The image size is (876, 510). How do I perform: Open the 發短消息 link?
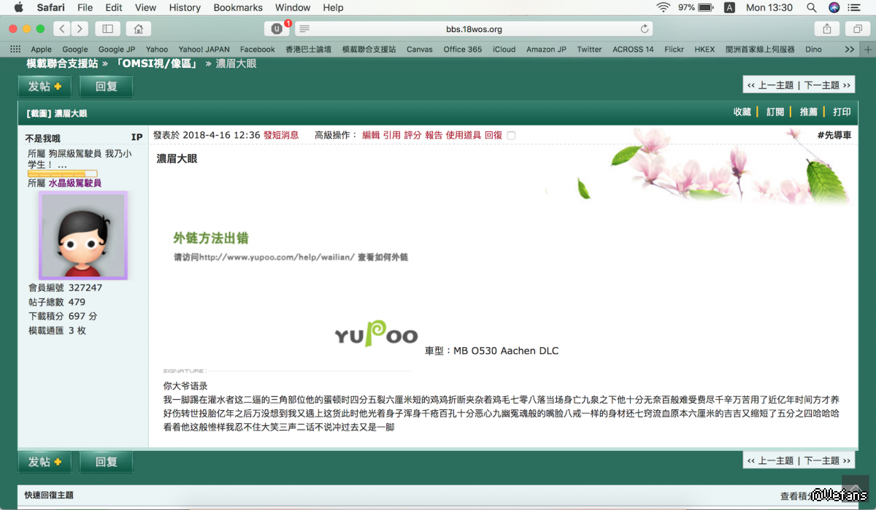pos(281,135)
